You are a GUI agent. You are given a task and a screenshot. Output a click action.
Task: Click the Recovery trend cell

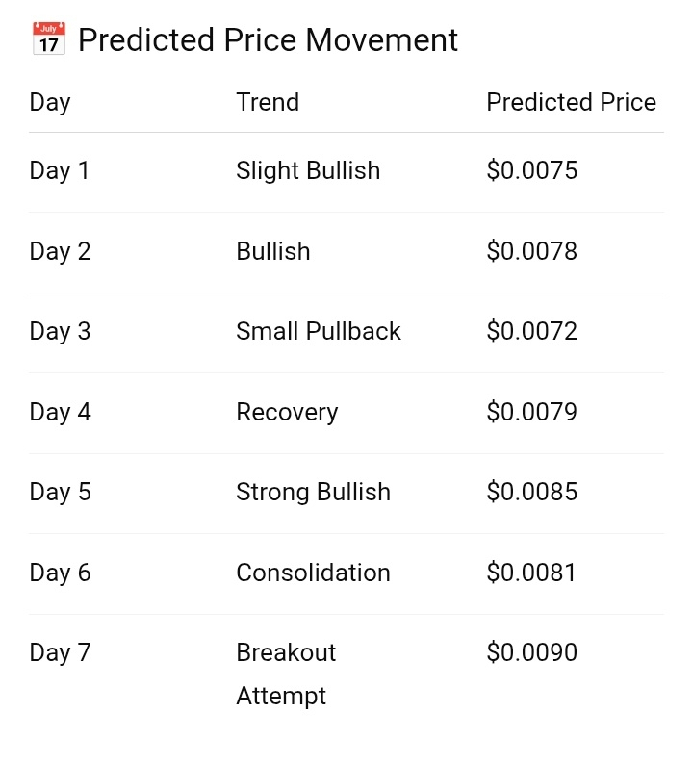[287, 413]
